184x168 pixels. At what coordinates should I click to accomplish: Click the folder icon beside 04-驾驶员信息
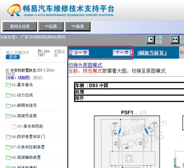[x=8, y=116]
